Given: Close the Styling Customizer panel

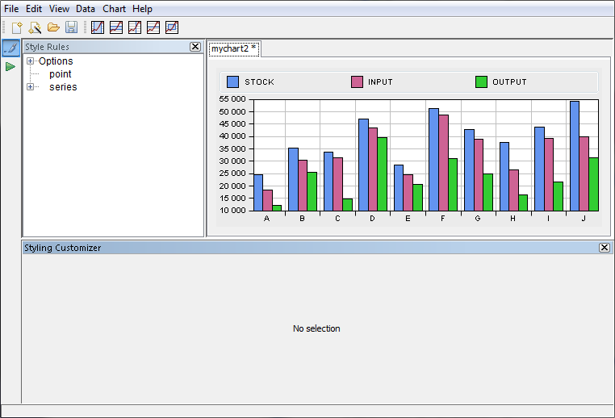Looking at the screenshot, I should pos(605,248).
